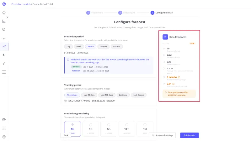251x141 pixels.
Task: Open the data search magnifier icon
Action: (4, 29)
